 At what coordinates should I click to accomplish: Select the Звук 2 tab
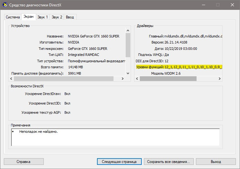pyautogui.click(x=57, y=17)
